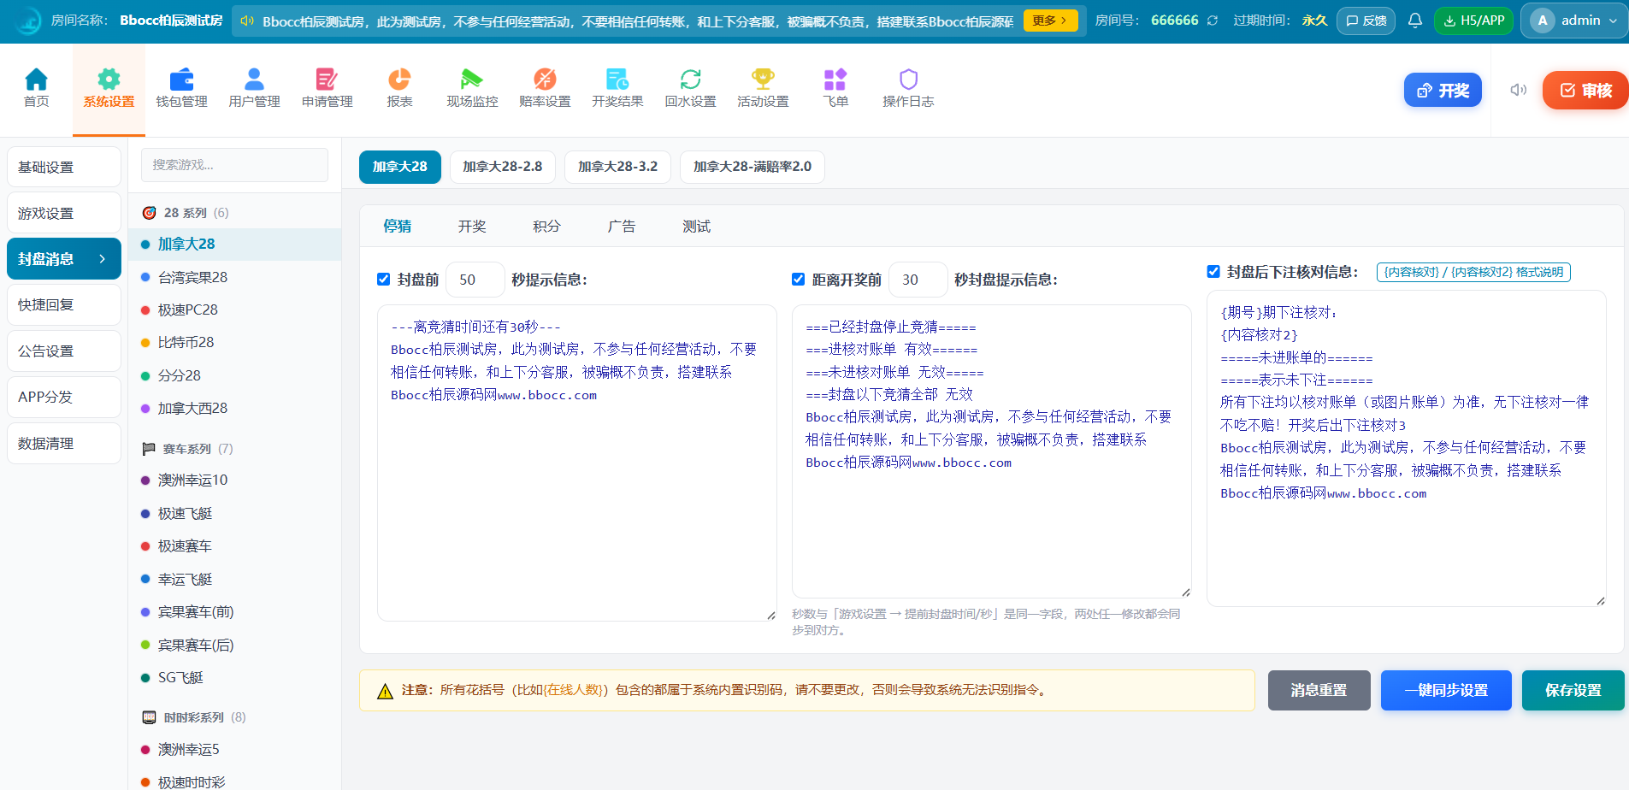The width and height of the screenshot is (1629, 790).
Task: Click the 一键同步设置 button
Action: click(x=1446, y=690)
